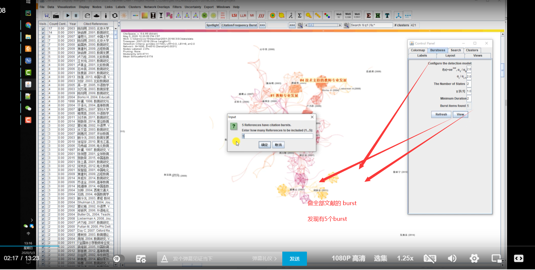Click the LLR cluster label icon
Viewport: 535px width, 270px height.
tap(243, 15)
